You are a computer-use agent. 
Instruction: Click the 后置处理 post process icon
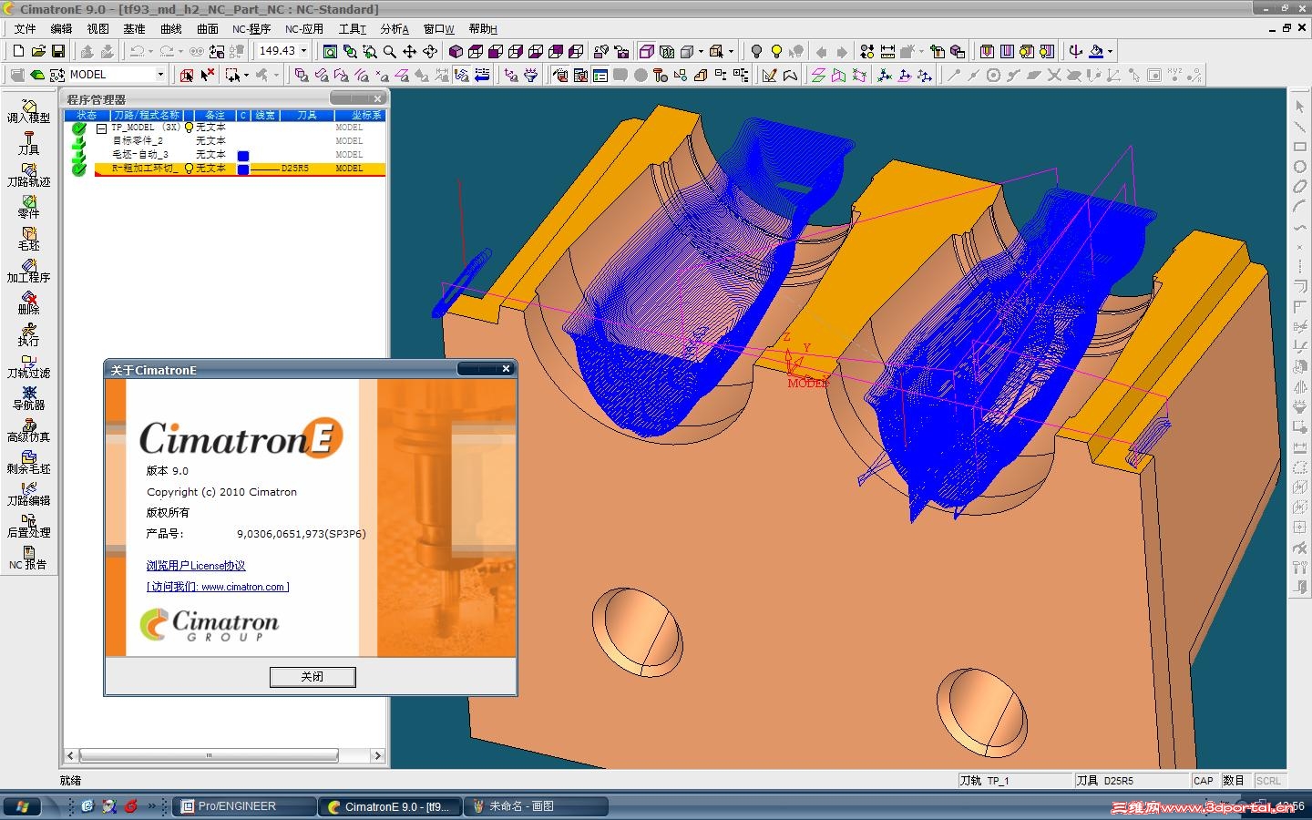click(28, 526)
